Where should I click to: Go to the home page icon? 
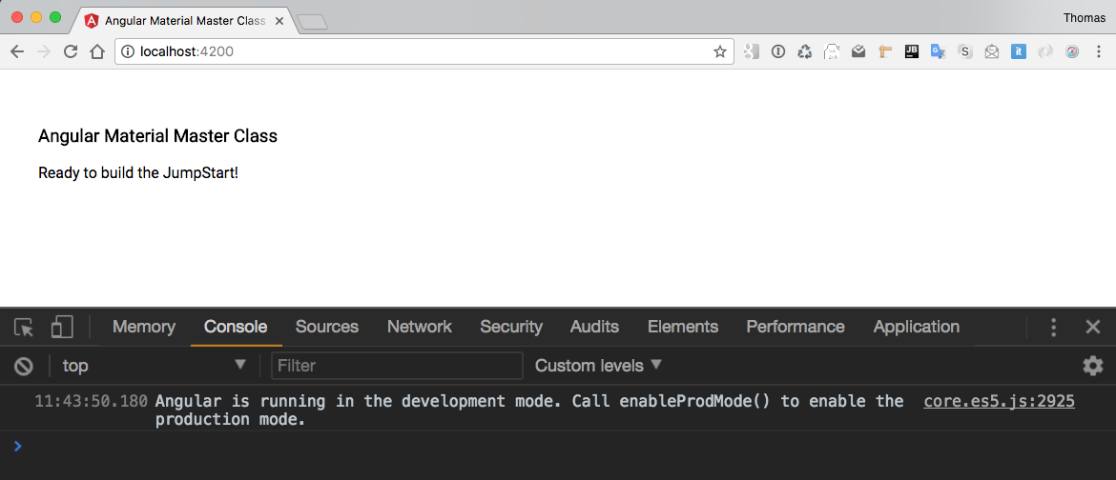96,51
